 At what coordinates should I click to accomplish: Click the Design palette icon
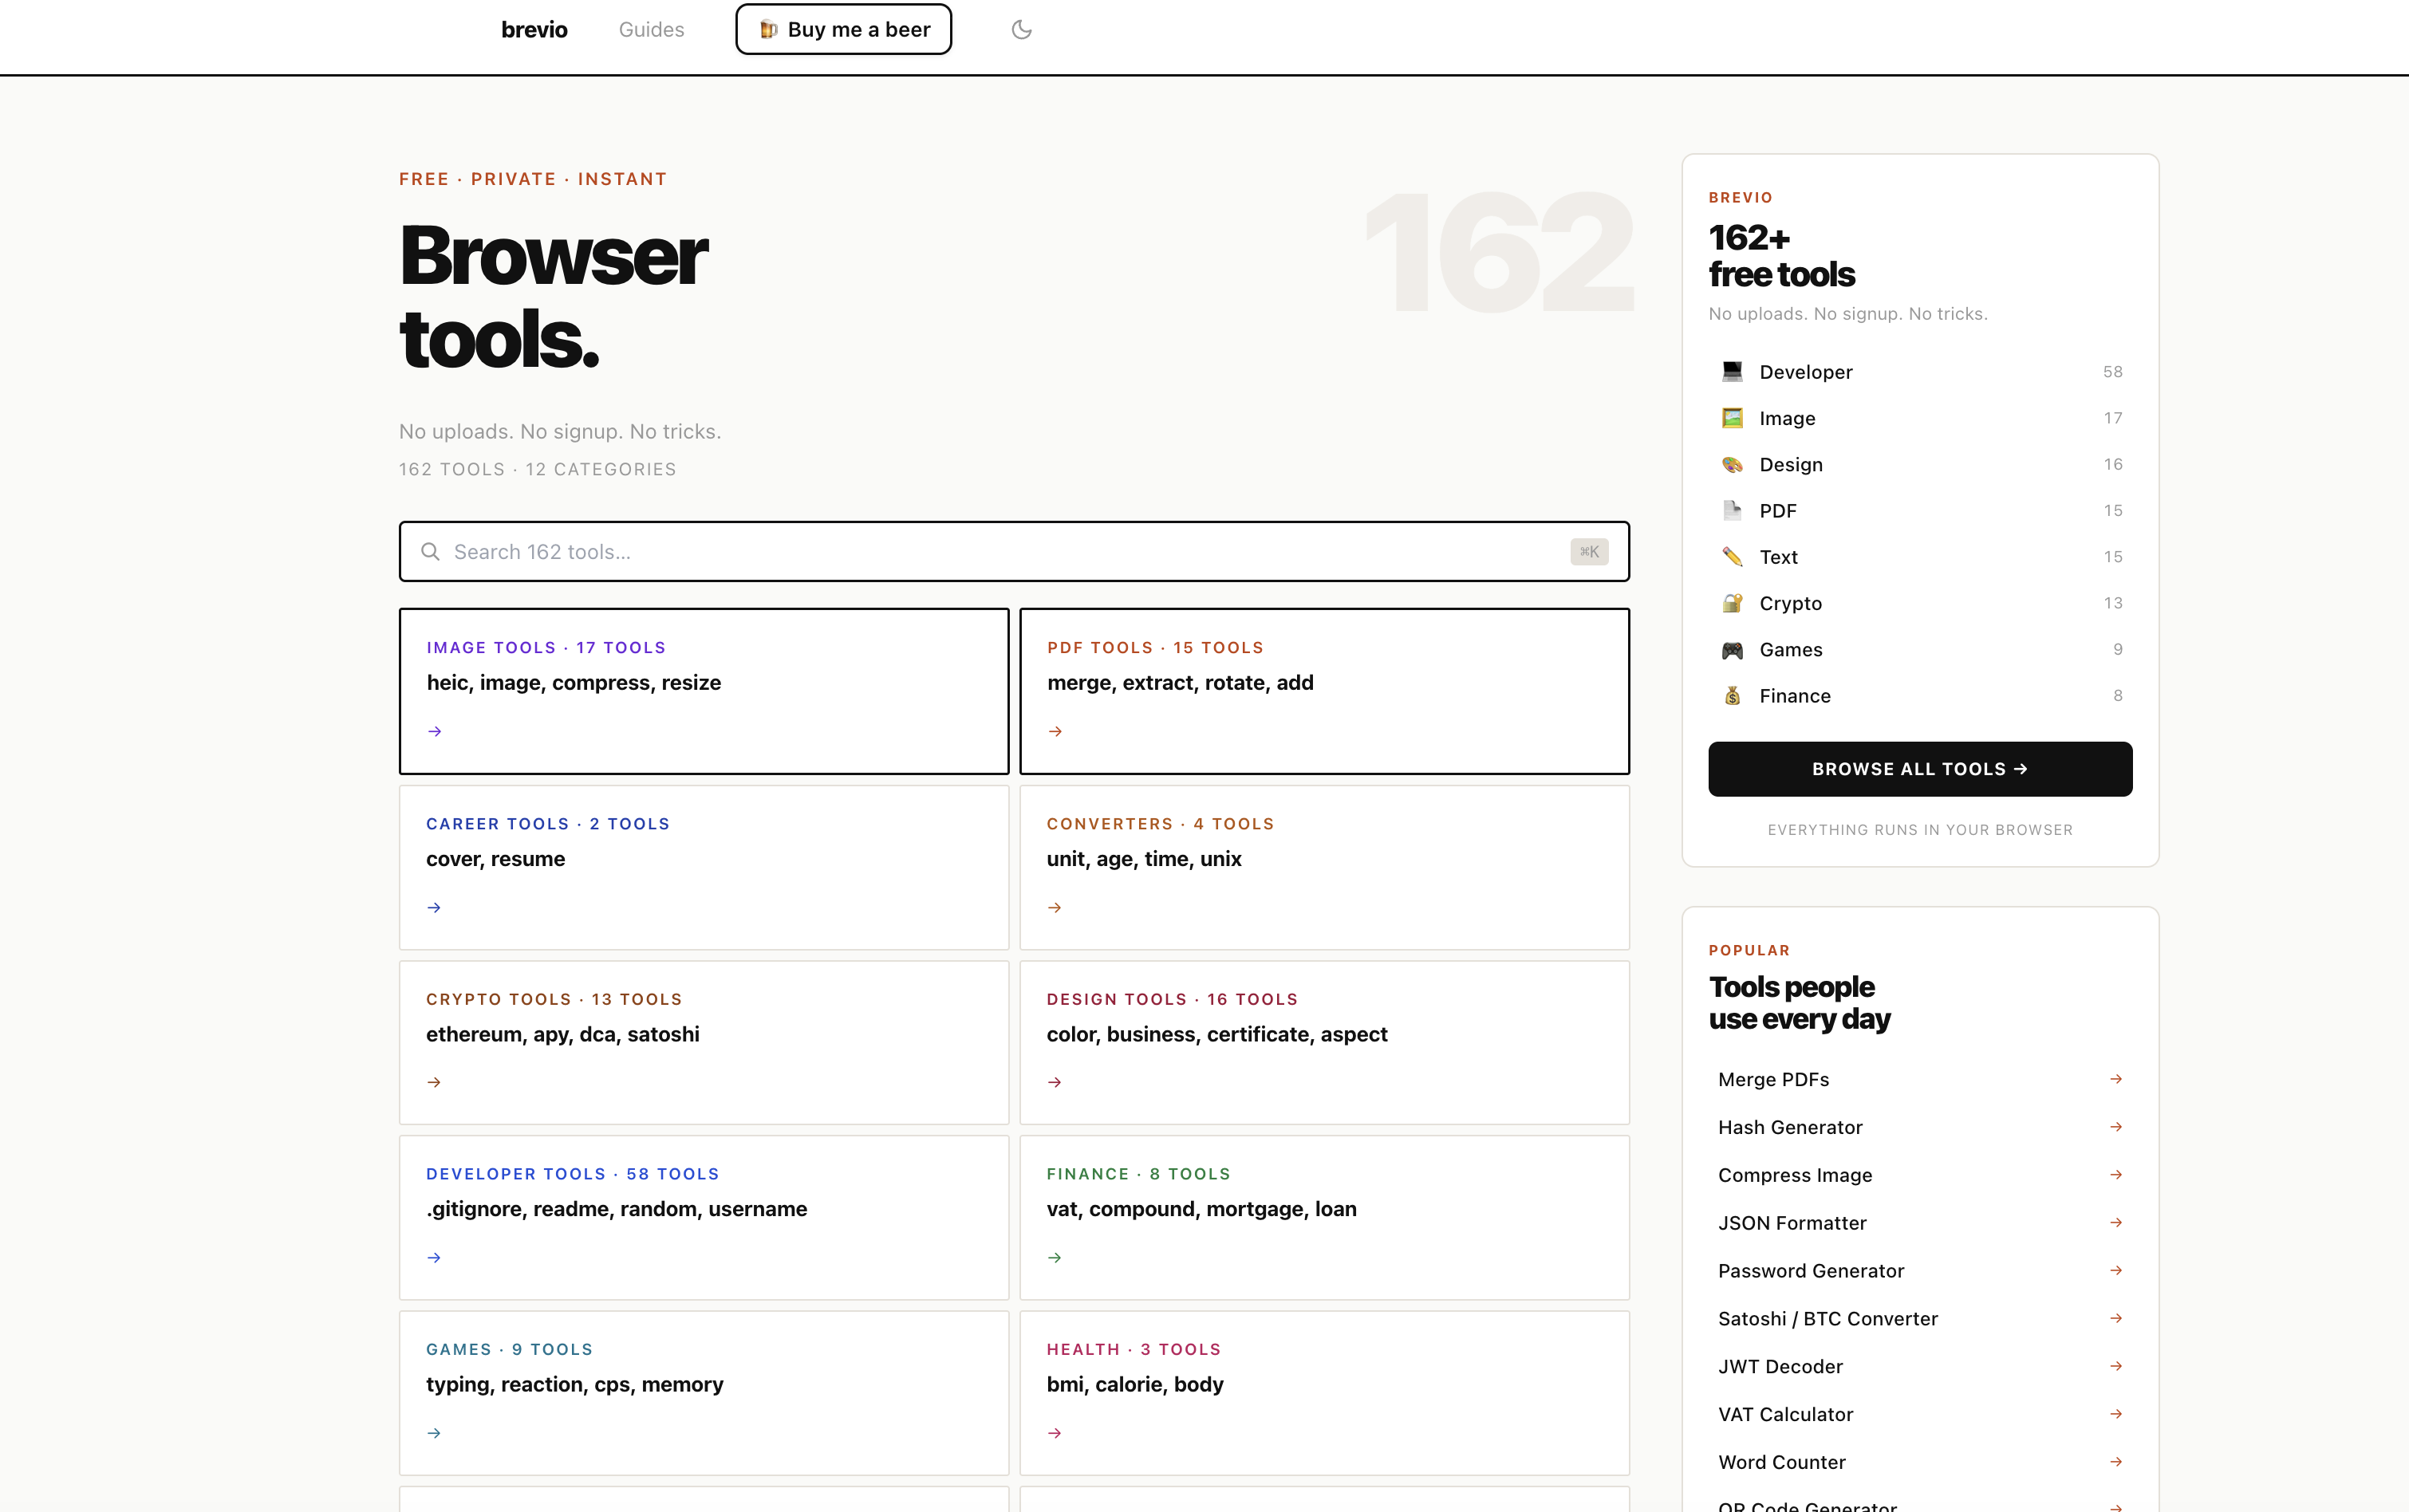pyautogui.click(x=1732, y=464)
